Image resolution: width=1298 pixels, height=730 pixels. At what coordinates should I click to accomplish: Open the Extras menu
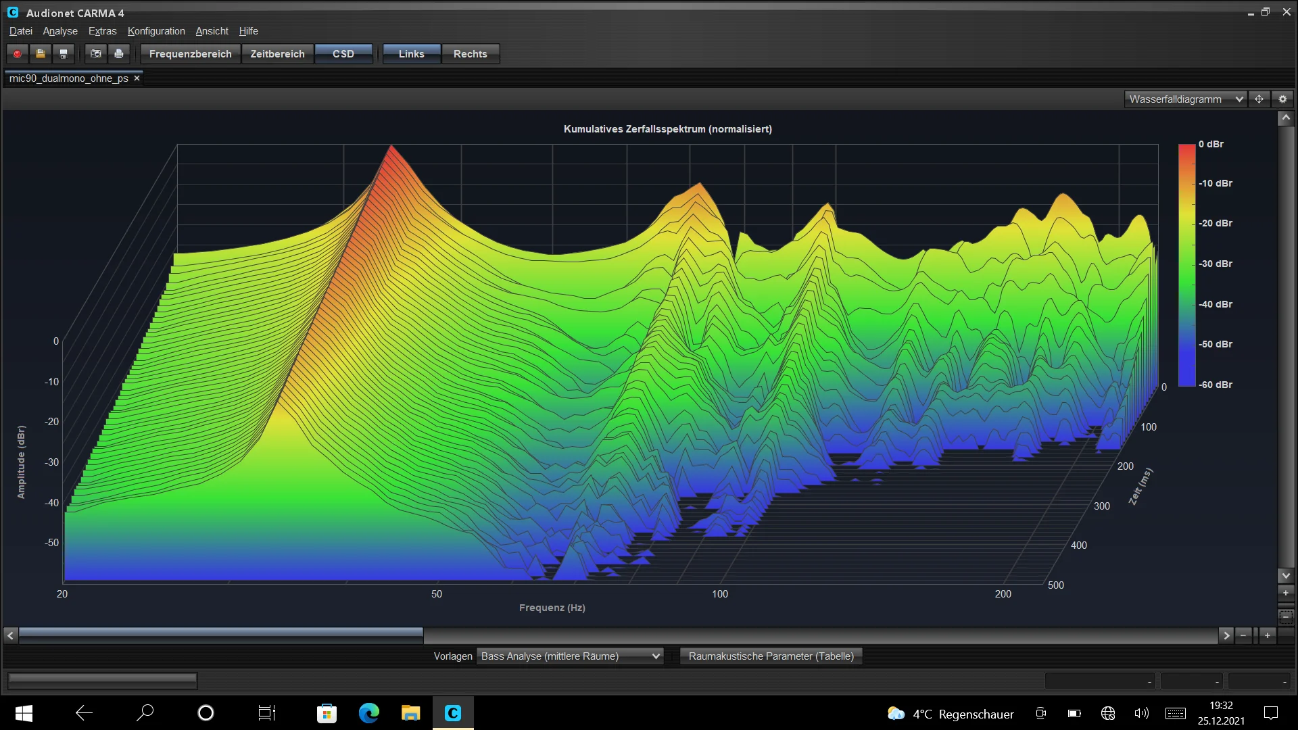(x=103, y=31)
